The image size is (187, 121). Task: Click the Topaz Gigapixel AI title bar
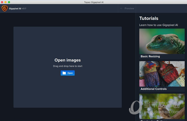[x=94, y=2]
